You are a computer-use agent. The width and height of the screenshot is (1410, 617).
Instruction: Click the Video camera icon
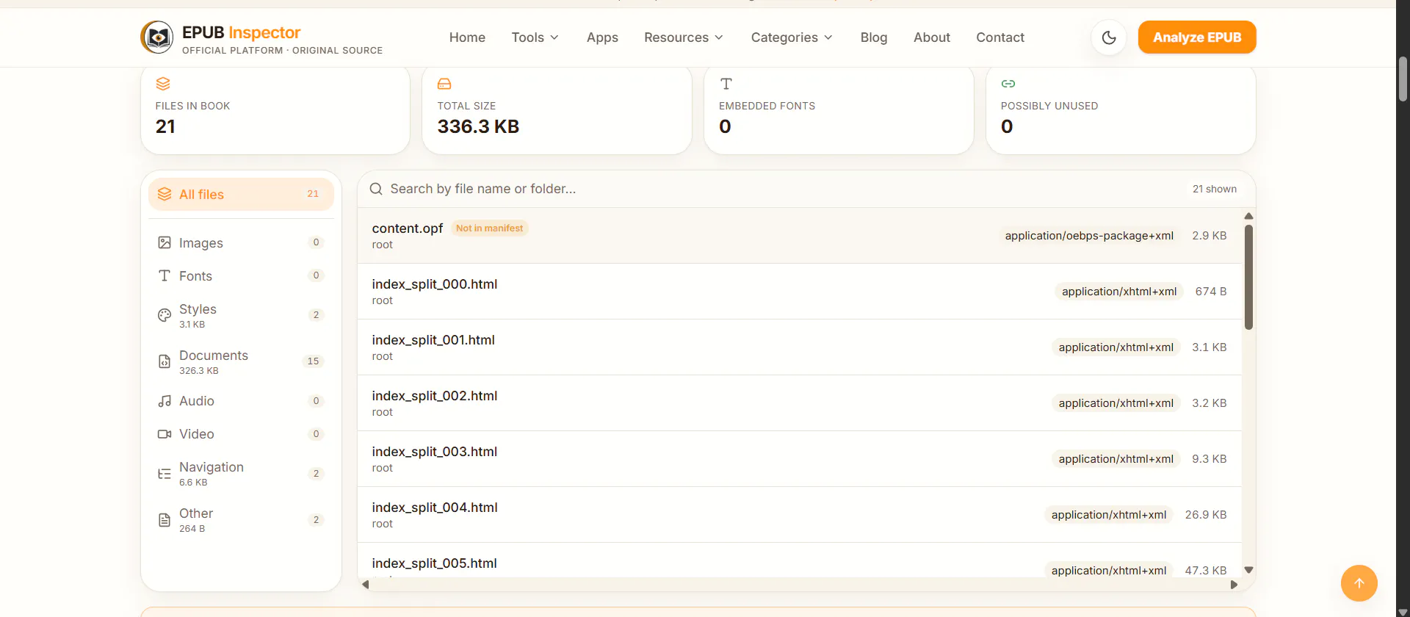pos(164,434)
